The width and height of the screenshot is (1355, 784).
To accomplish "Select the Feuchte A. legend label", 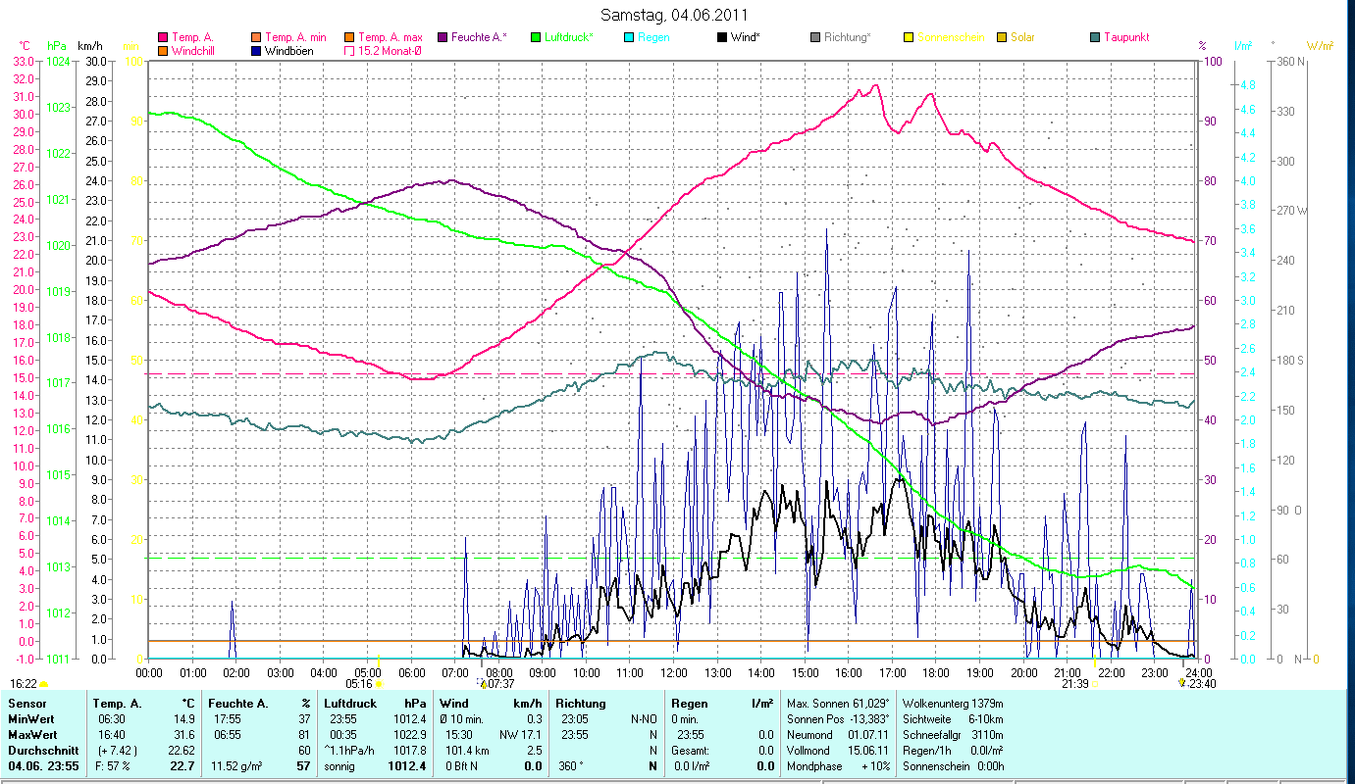I will tap(479, 37).
